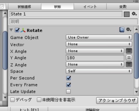Click the state color swatch

click(x=127, y=14)
